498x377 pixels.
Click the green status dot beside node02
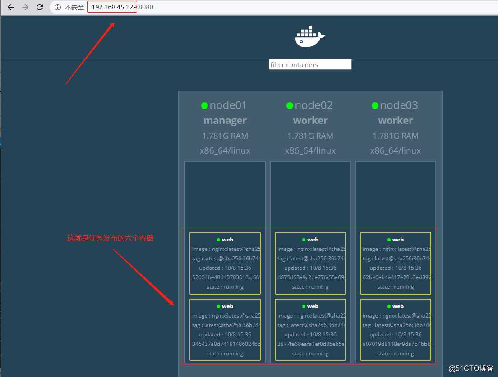tap(290, 105)
